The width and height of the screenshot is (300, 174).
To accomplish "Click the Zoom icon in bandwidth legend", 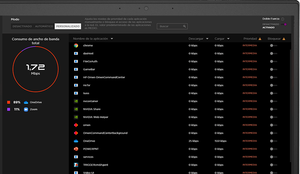I will point(26,109).
